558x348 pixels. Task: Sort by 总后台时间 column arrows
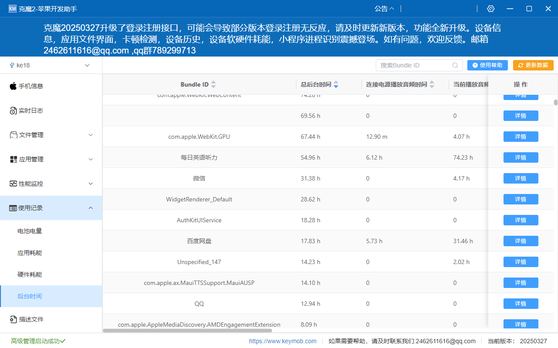coord(336,84)
